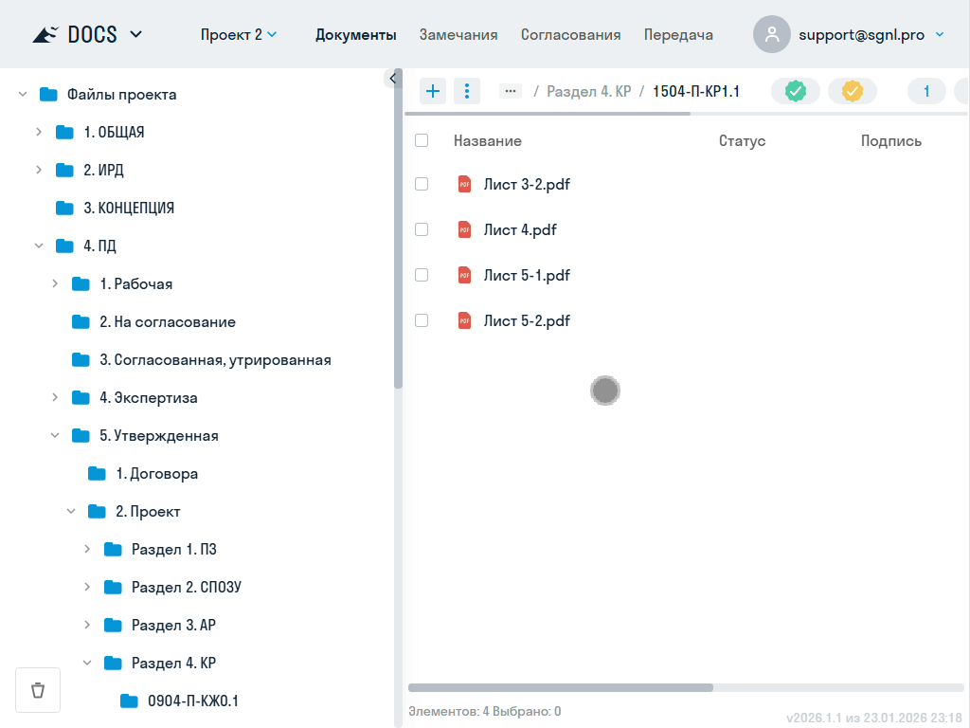Collapse the sidebar with arrow icon
Screen dimensions: 970x728
[x=393, y=79]
